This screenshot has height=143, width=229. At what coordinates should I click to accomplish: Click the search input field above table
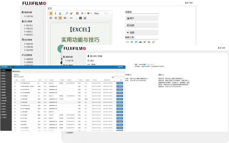click(119, 77)
